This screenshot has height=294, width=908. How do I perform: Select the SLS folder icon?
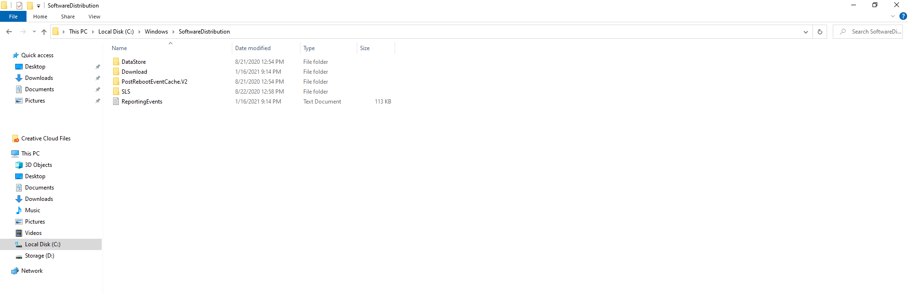click(116, 91)
